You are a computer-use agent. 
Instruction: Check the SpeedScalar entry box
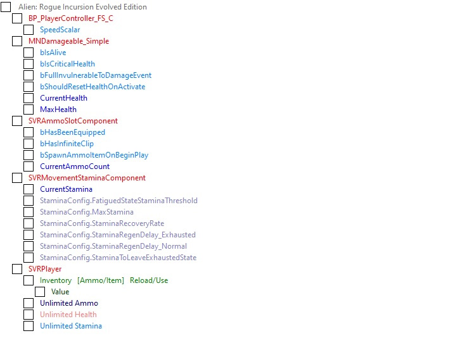click(x=28, y=30)
